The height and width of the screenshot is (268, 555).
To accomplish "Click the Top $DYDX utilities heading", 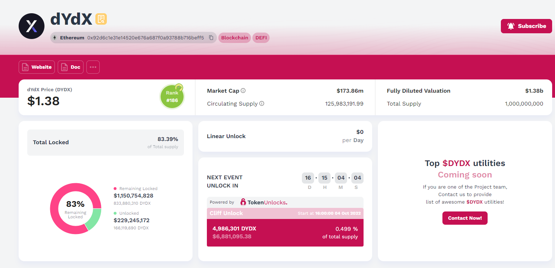I will (x=465, y=164).
